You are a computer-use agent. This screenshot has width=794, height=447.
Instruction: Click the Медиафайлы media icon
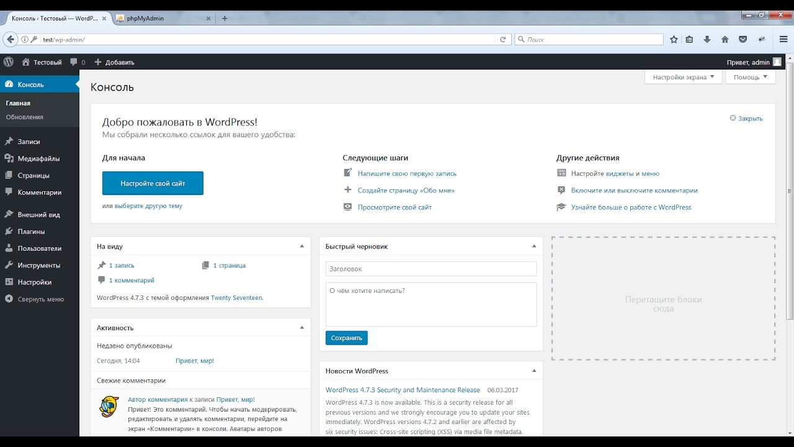9,158
